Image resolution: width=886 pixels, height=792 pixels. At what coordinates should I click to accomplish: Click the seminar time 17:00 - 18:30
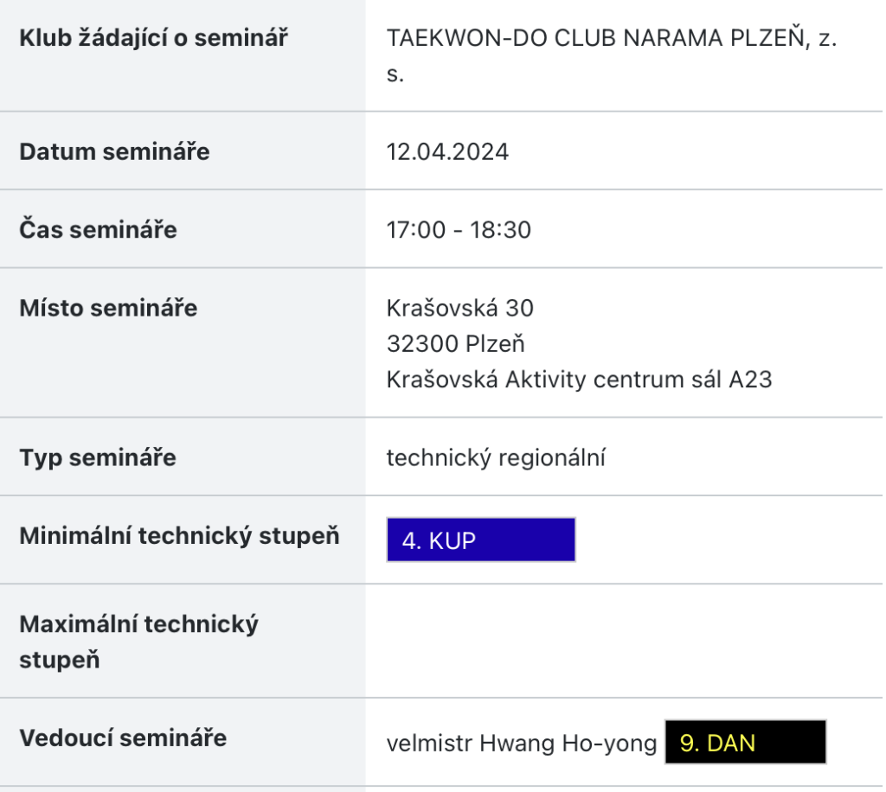[459, 230]
